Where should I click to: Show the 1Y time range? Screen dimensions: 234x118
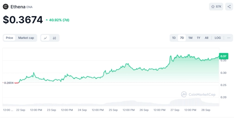tap(198, 38)
